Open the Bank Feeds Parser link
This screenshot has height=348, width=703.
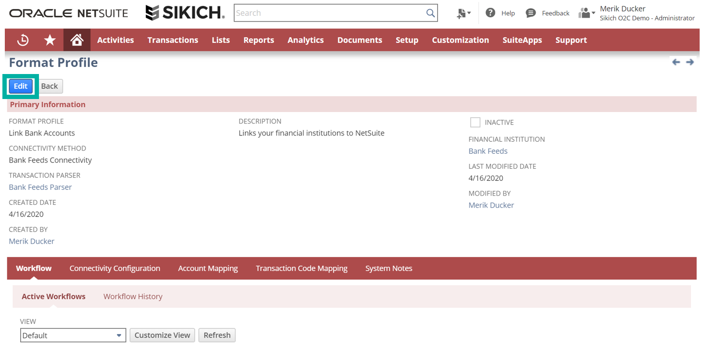(x=40, y=187)
